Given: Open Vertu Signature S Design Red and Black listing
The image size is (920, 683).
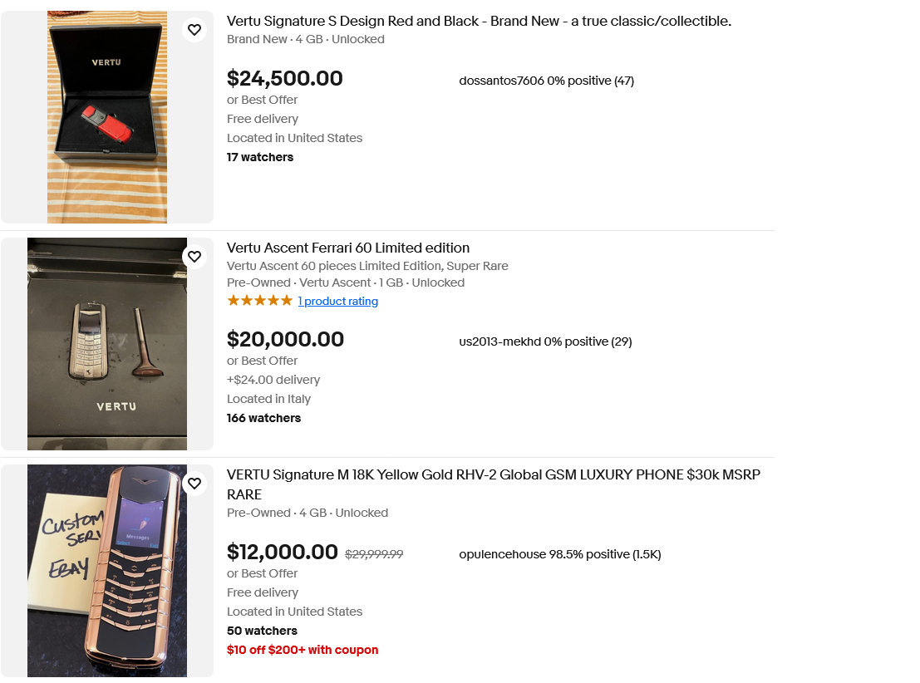Looking at the screenshot, I should [479, 22].
